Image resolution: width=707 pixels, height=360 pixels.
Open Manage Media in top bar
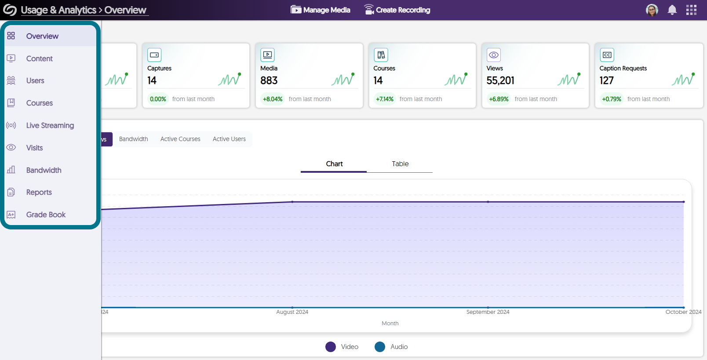[321, 10]
